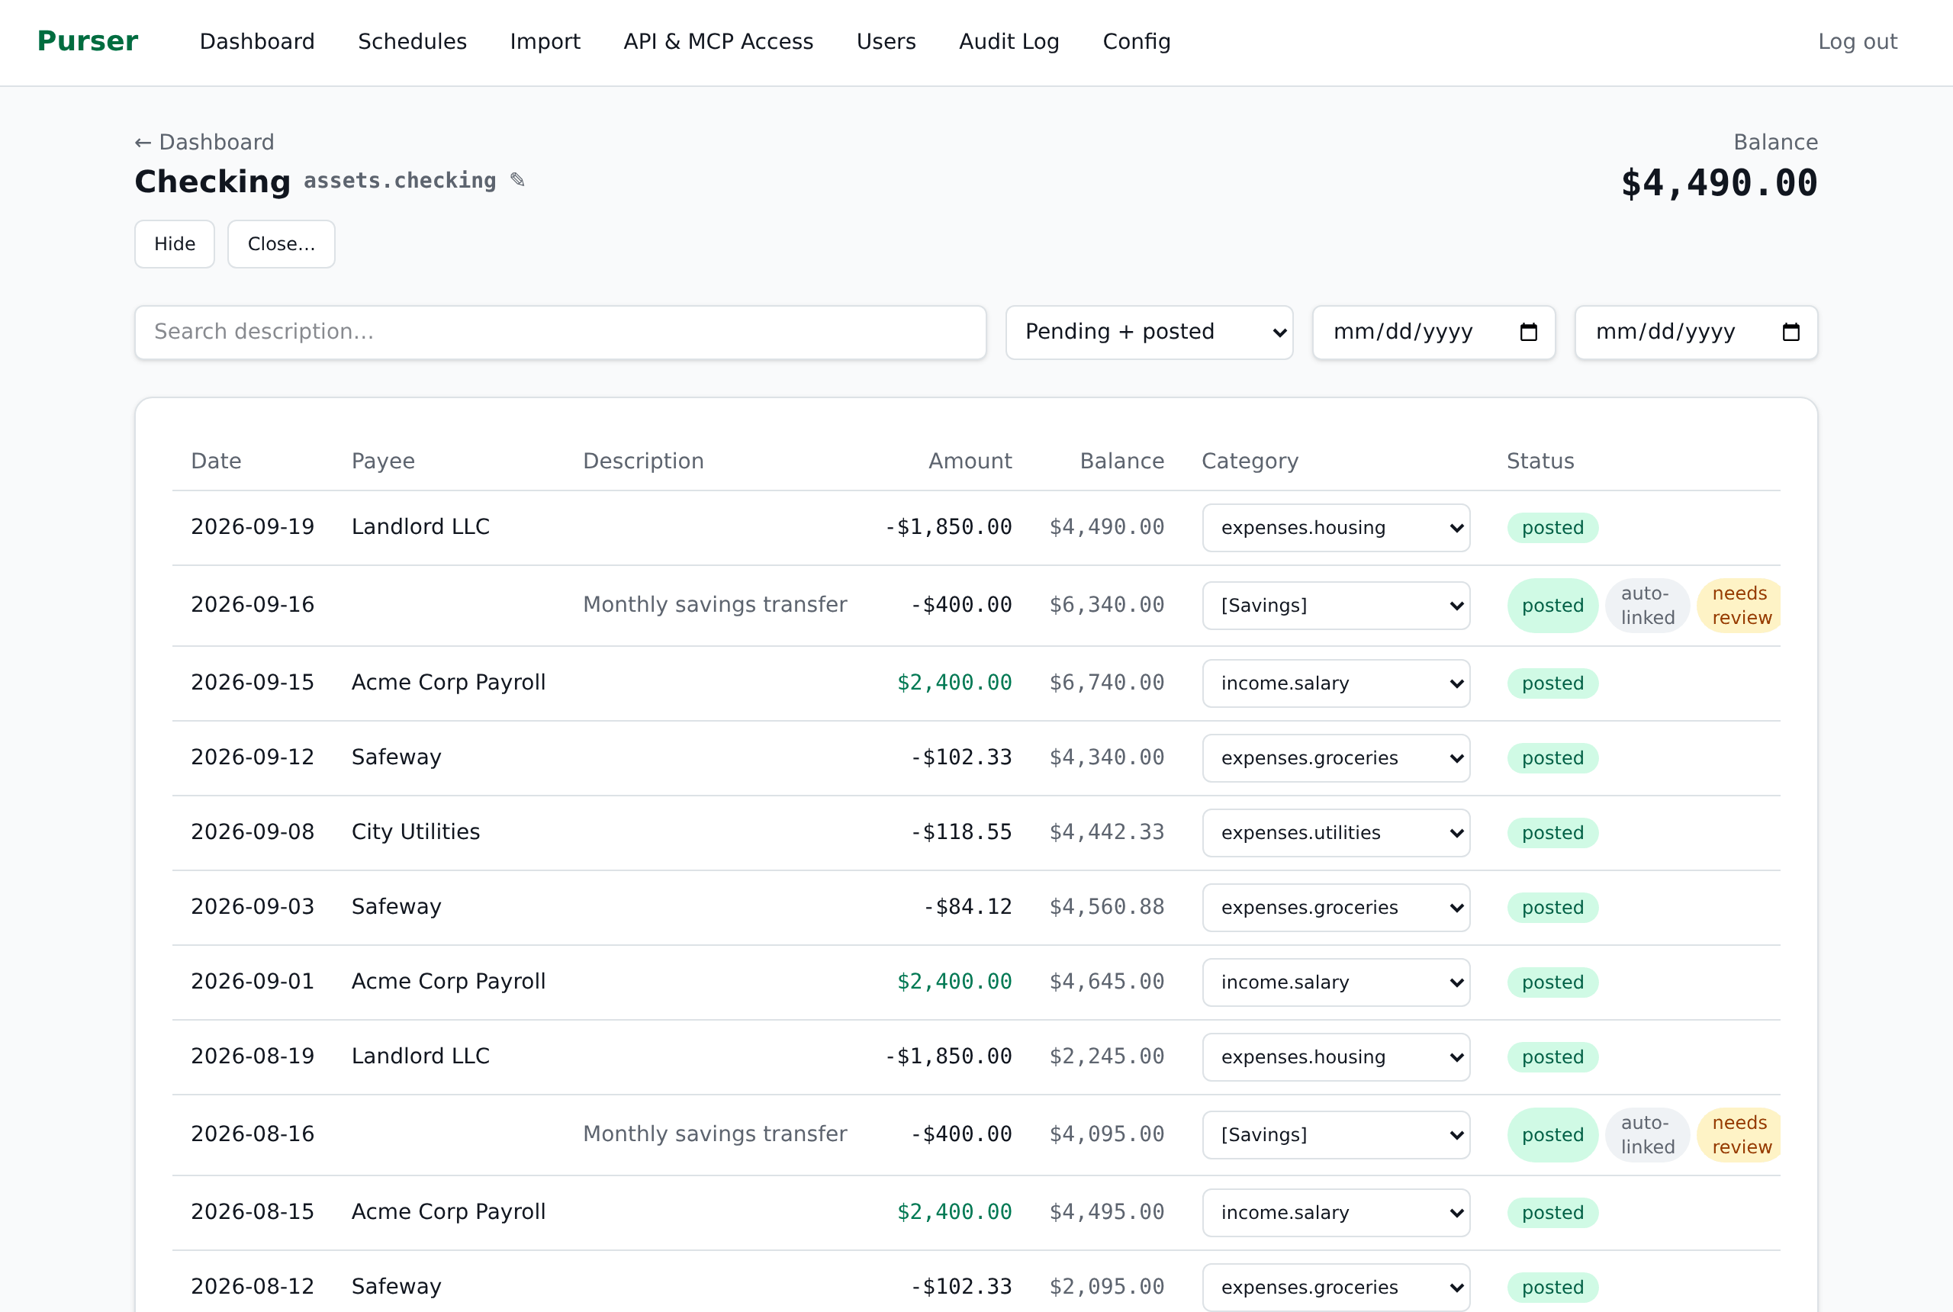Click the Close... account button

(282, 244)
